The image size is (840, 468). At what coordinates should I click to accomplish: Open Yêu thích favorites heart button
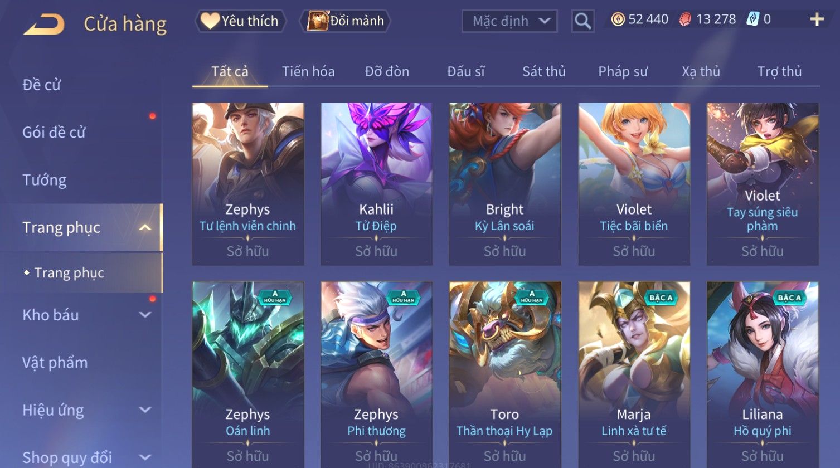(x=240, y=21)
